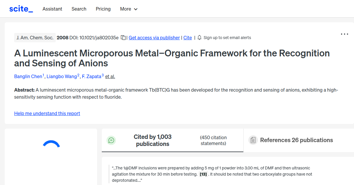Image resolution: width=354 pixels, height=185 pixels.
Task: Click 'Help me understand this report'
Action: click(47, 113)
